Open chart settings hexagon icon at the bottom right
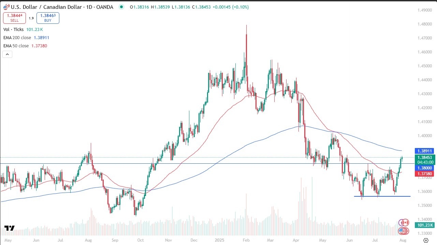 426,241
